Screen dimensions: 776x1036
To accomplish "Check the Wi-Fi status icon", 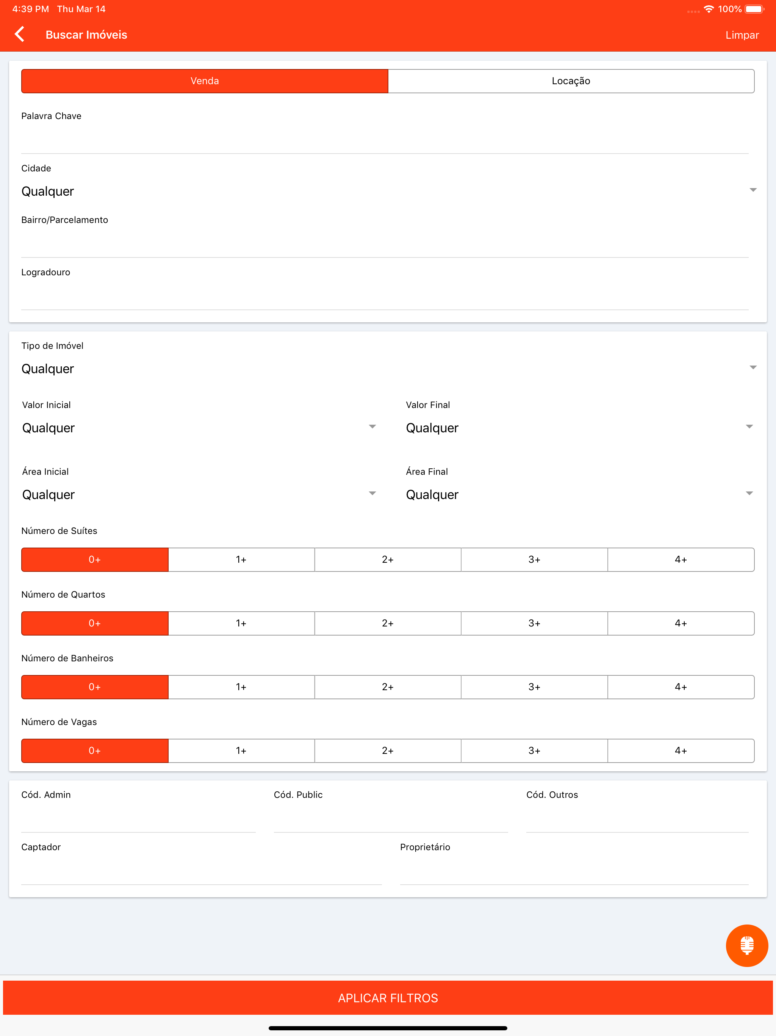I will coord(709,9).
